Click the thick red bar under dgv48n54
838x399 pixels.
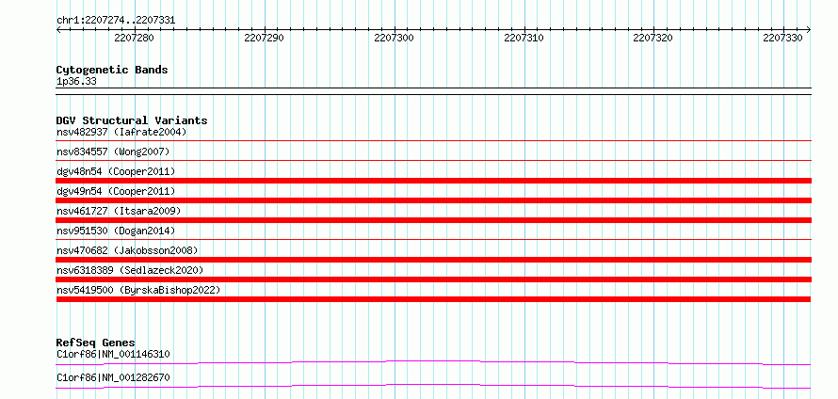(x=433, y=181)
